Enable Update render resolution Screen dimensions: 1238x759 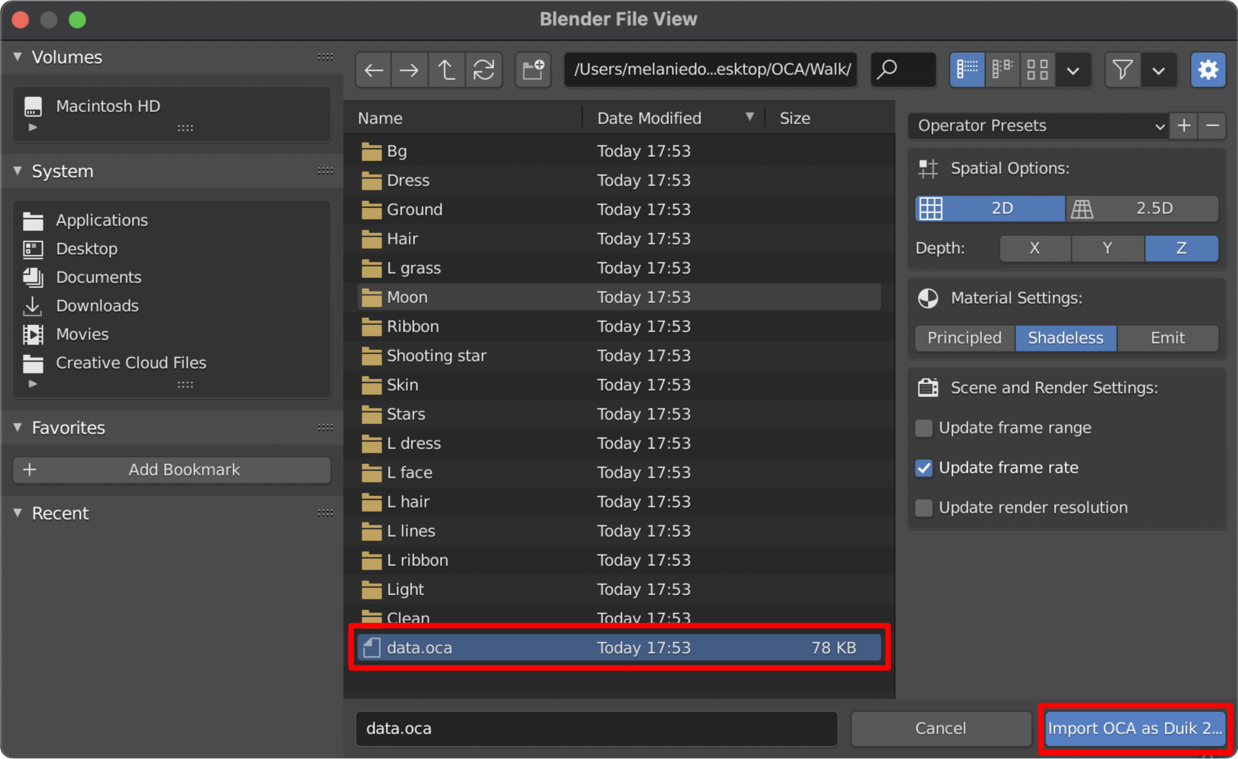924,507
